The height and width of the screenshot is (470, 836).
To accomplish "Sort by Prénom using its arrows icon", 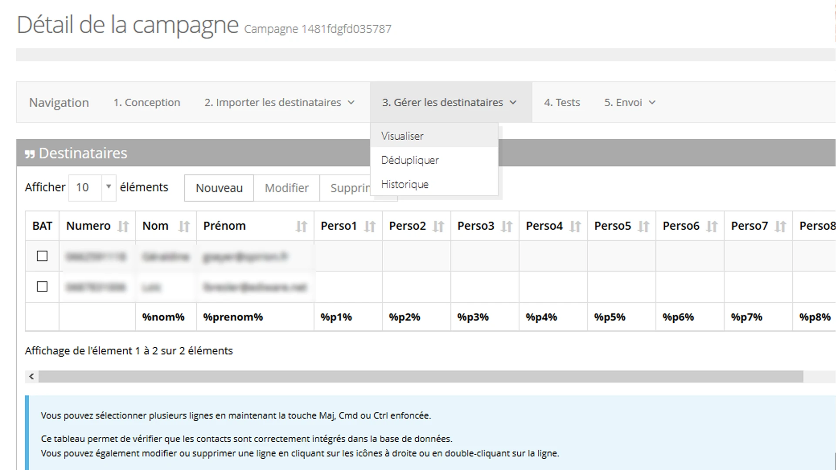I will click(301, 226).
